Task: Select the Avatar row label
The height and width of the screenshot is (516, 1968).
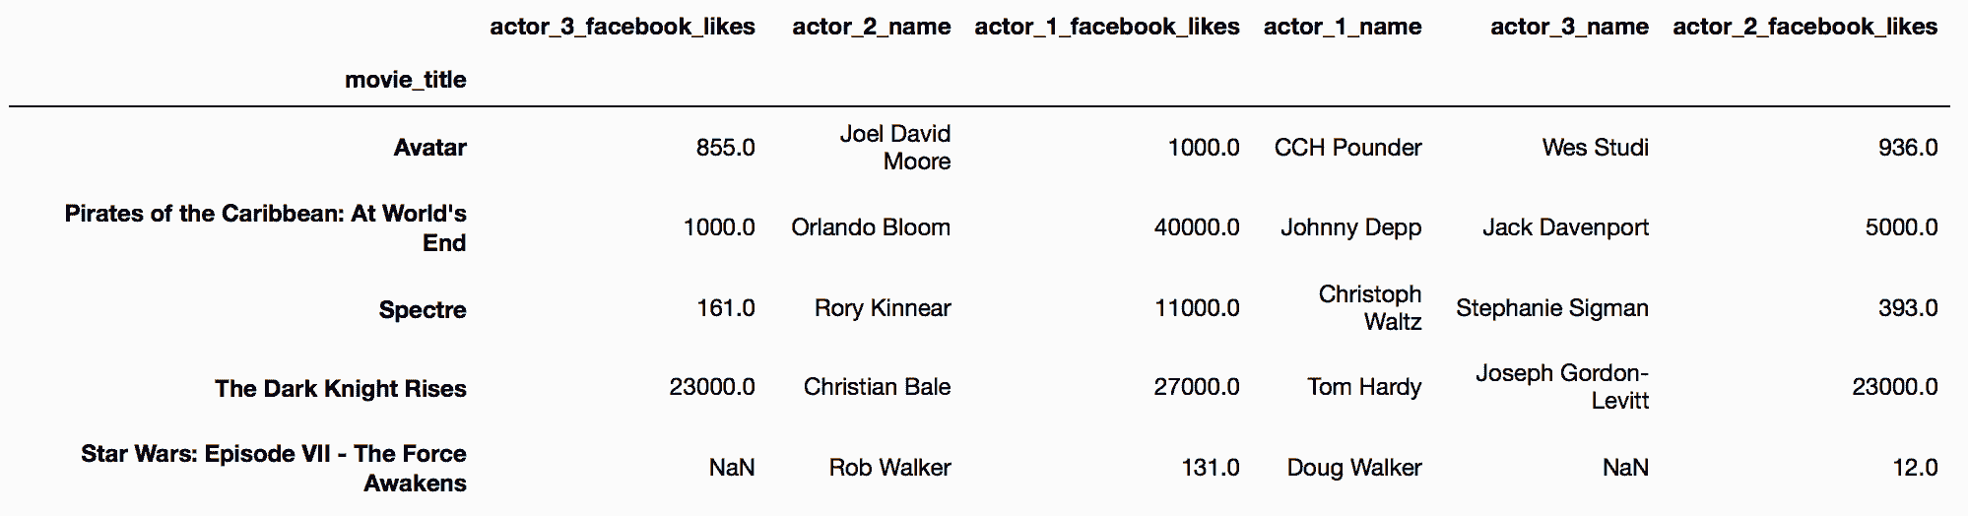Action: point(430,148)
